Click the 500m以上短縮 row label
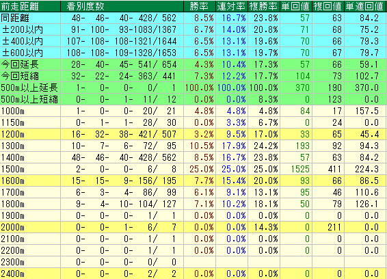The height and width of the screenshot is (279, 387). tap(29, 99)
